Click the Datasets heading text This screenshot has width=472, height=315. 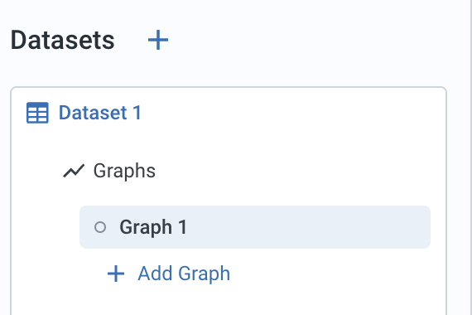[63, 40]
